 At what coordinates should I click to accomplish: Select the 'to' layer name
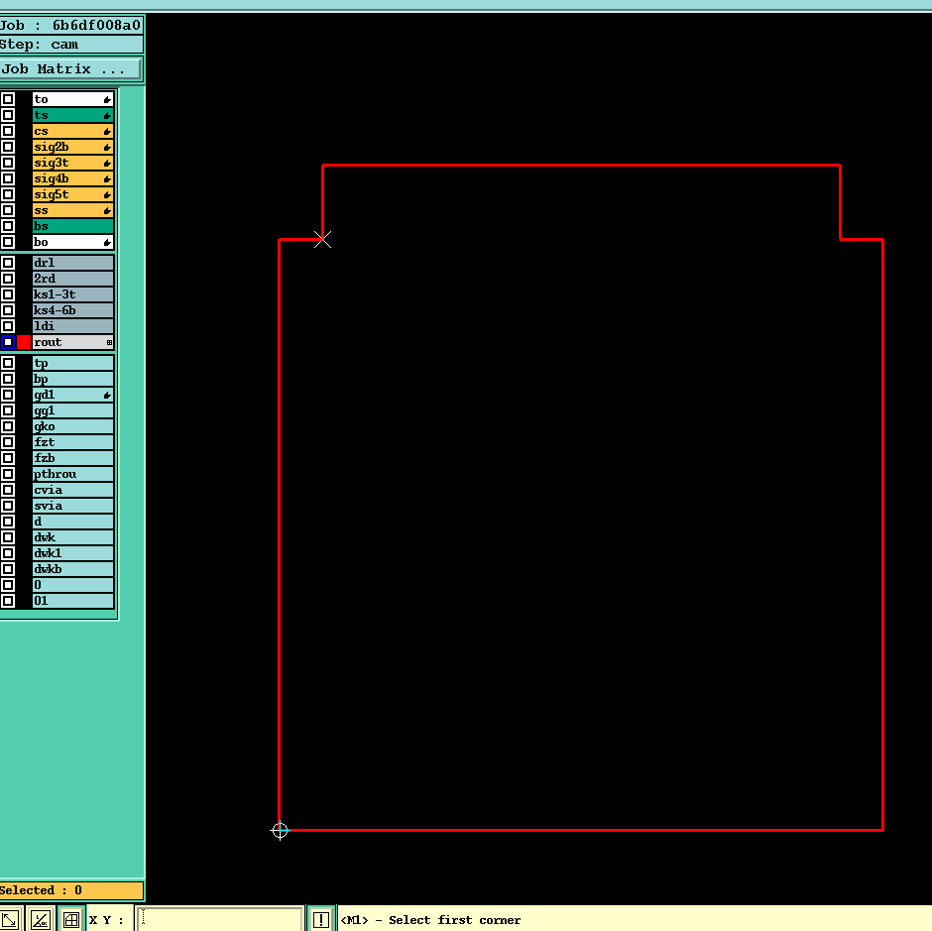(x=73, y=99)
